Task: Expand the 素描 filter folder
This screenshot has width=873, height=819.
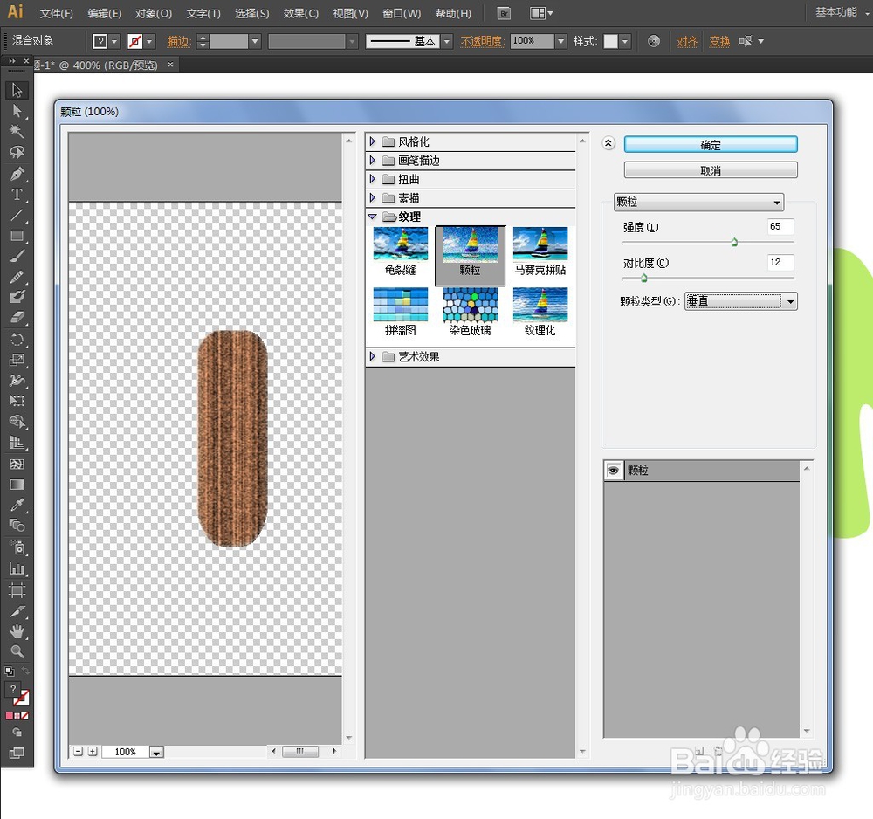Action: 373,197
